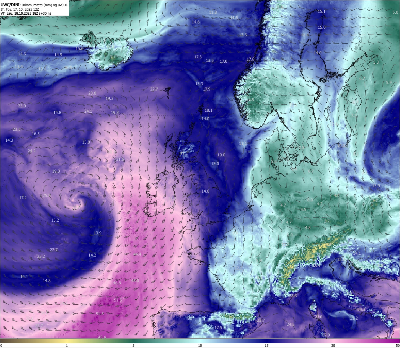Click the 15.2 value near the cyclone
Screen dimensions: 400x348
pos(55,220)
